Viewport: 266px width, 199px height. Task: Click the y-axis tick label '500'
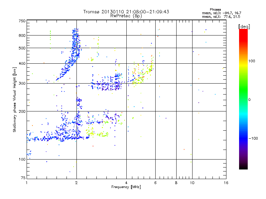pos(22,48)
